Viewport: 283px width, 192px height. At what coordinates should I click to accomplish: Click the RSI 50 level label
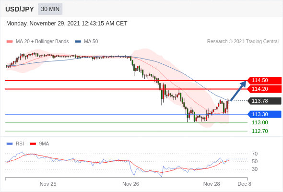255,161
